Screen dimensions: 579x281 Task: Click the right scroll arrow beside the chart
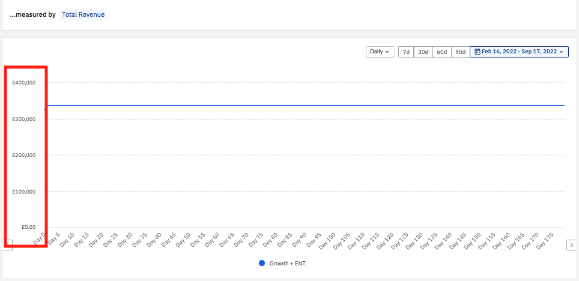coord(572,244)
